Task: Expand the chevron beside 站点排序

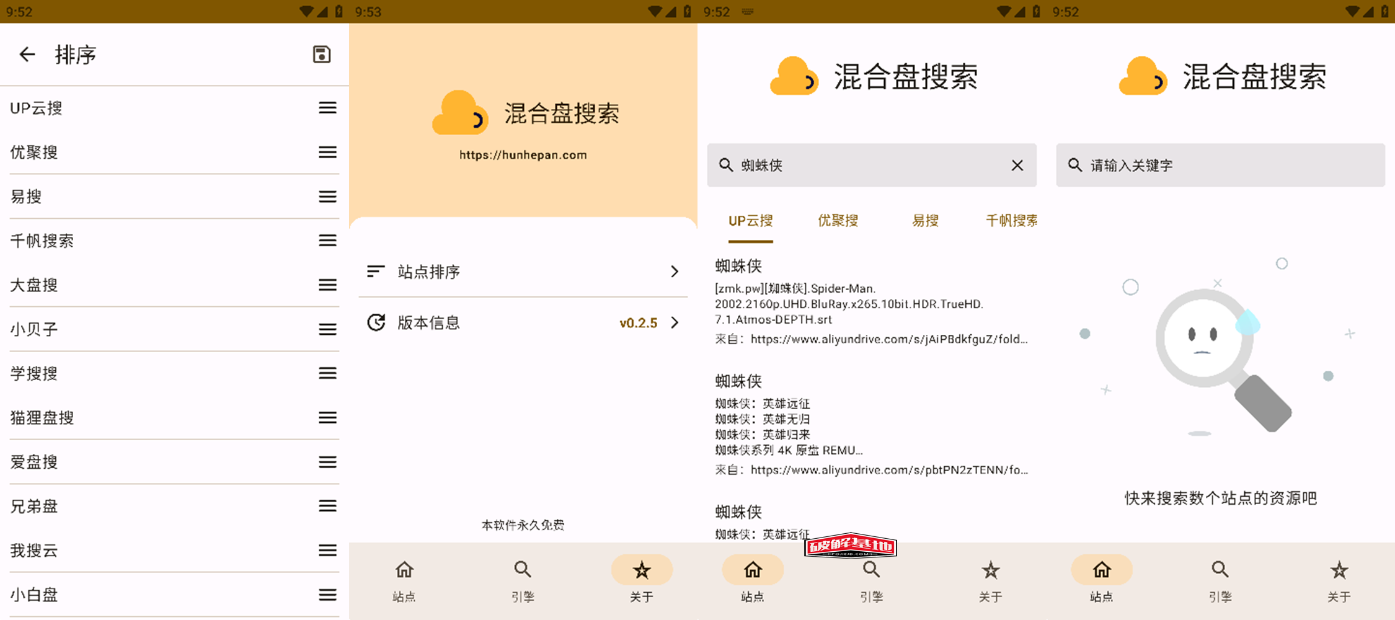Action: [x=675, y=272]
